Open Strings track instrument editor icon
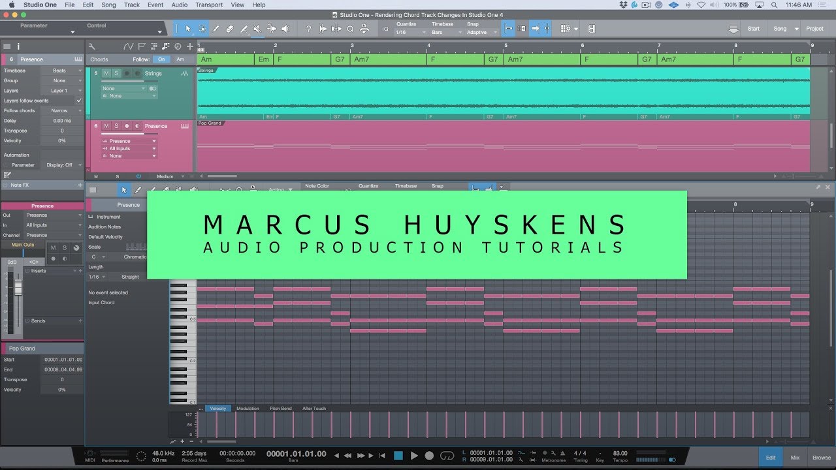The width and height of the screenshot is (836, 470). coord(185,74)
